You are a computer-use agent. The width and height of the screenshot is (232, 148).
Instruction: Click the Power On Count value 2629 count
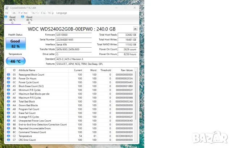coord(128,49)
